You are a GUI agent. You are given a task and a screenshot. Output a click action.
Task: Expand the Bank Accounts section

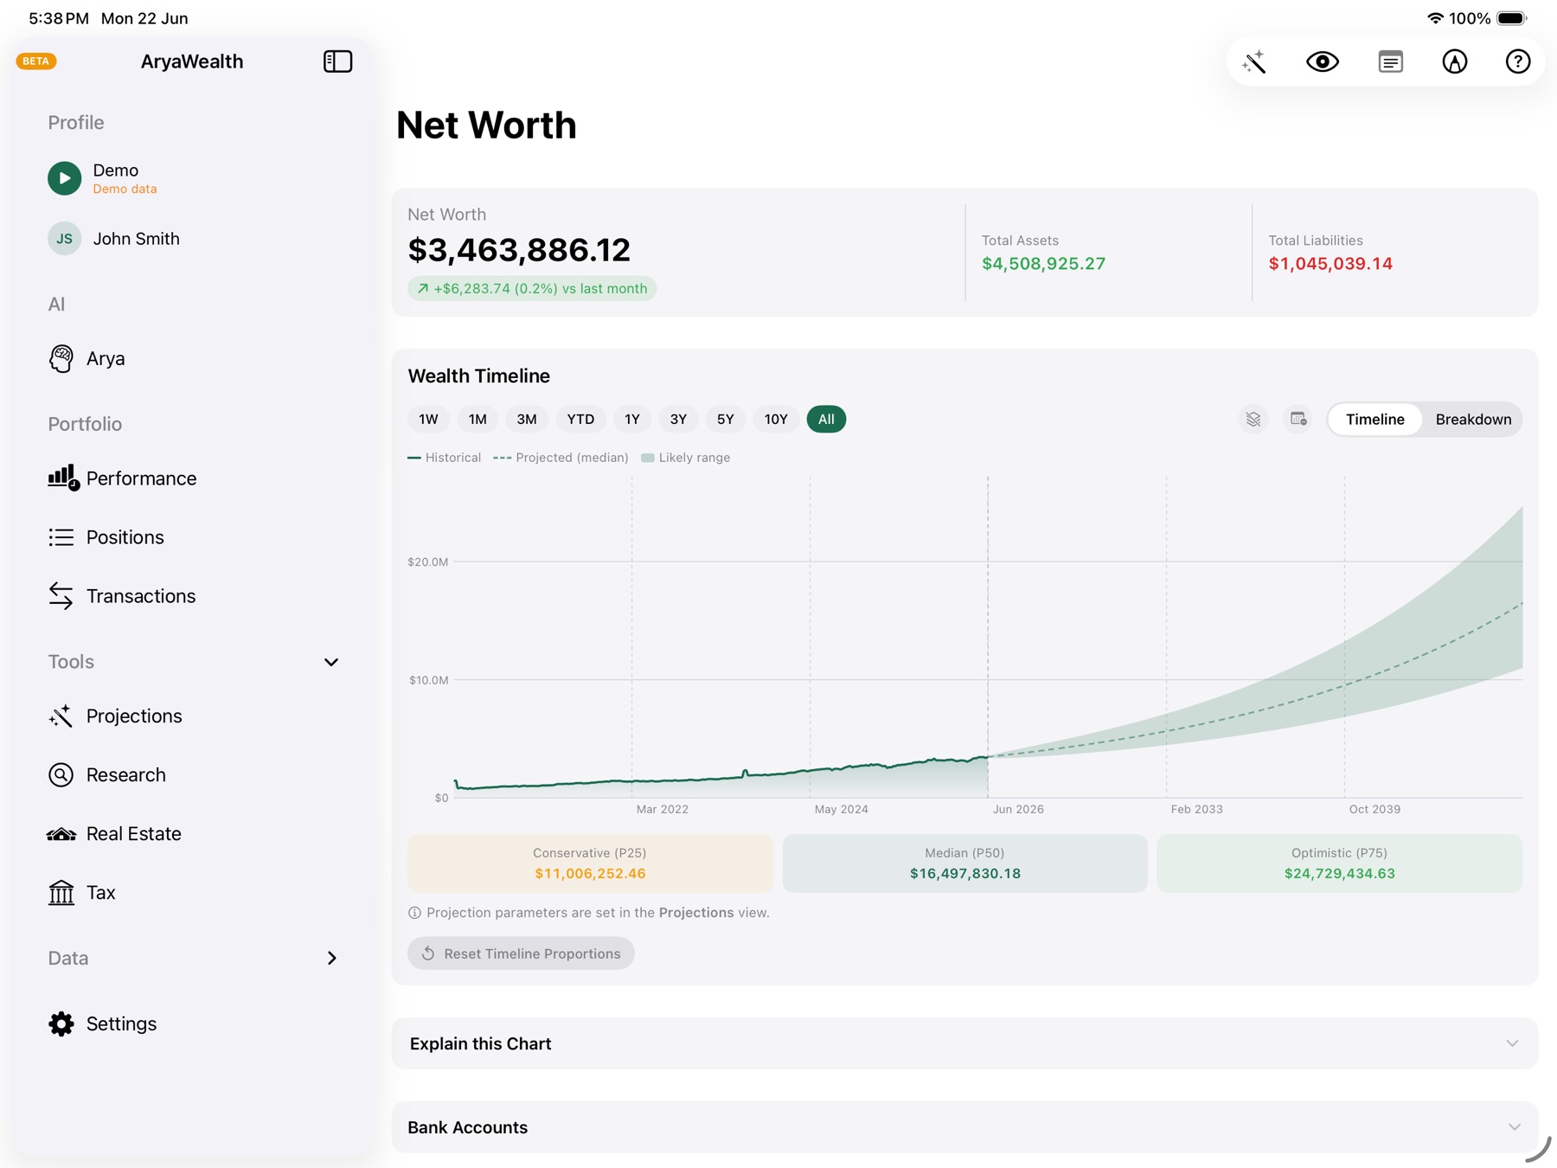tap(964, 1126)
